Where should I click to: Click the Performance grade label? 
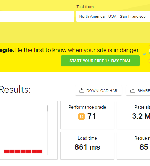point(87,107)
